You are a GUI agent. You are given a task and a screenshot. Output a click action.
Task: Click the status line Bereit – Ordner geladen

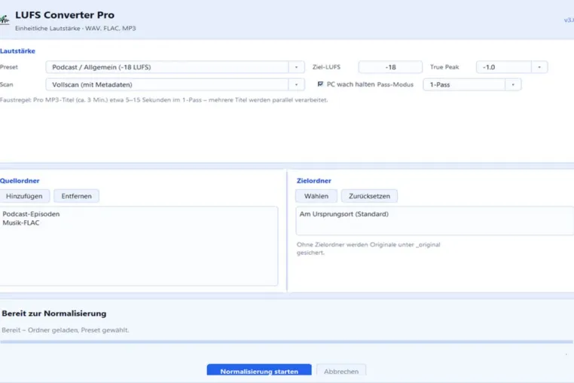(x=66, y=330)
